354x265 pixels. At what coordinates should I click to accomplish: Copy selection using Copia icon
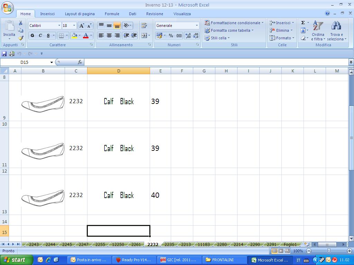pos(20,30)
